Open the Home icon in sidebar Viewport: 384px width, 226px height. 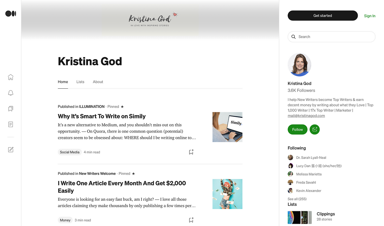point(11,77)
